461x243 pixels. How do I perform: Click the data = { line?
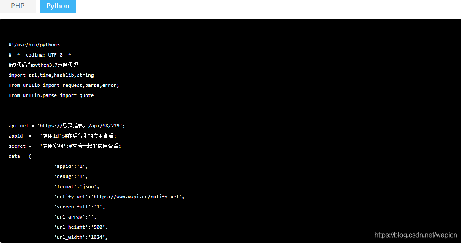[x=20, y=156]
